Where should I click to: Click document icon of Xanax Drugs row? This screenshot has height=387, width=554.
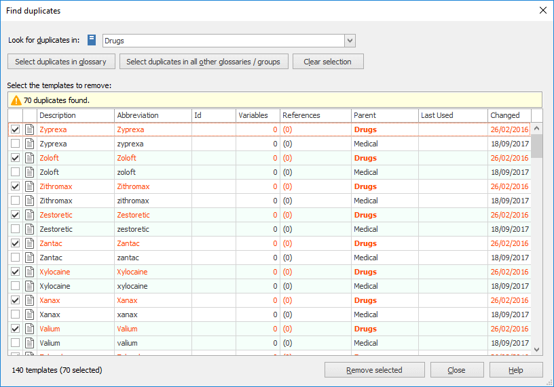click(x=30, y=300)
